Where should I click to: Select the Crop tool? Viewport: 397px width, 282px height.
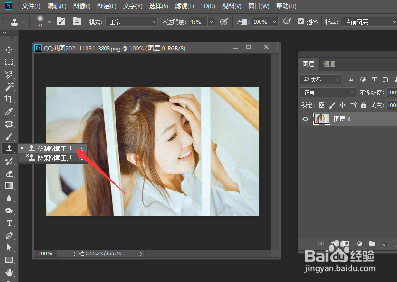pyautogui.click(x=9, y=99)
